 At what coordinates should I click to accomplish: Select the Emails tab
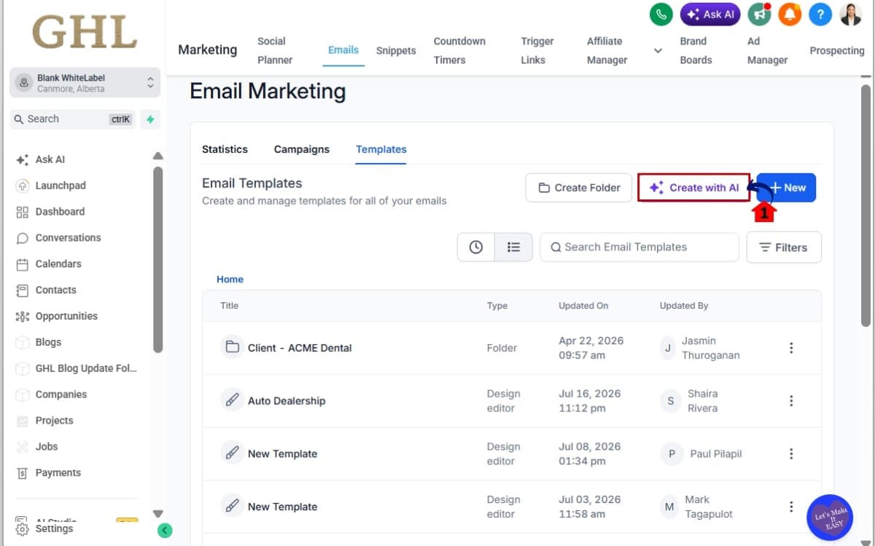point(343,50)
